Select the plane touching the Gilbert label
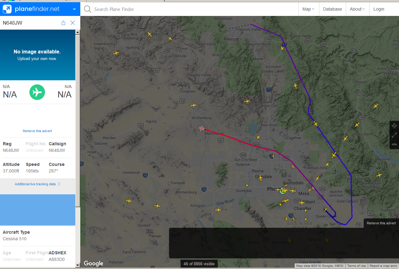 point(301,202)
